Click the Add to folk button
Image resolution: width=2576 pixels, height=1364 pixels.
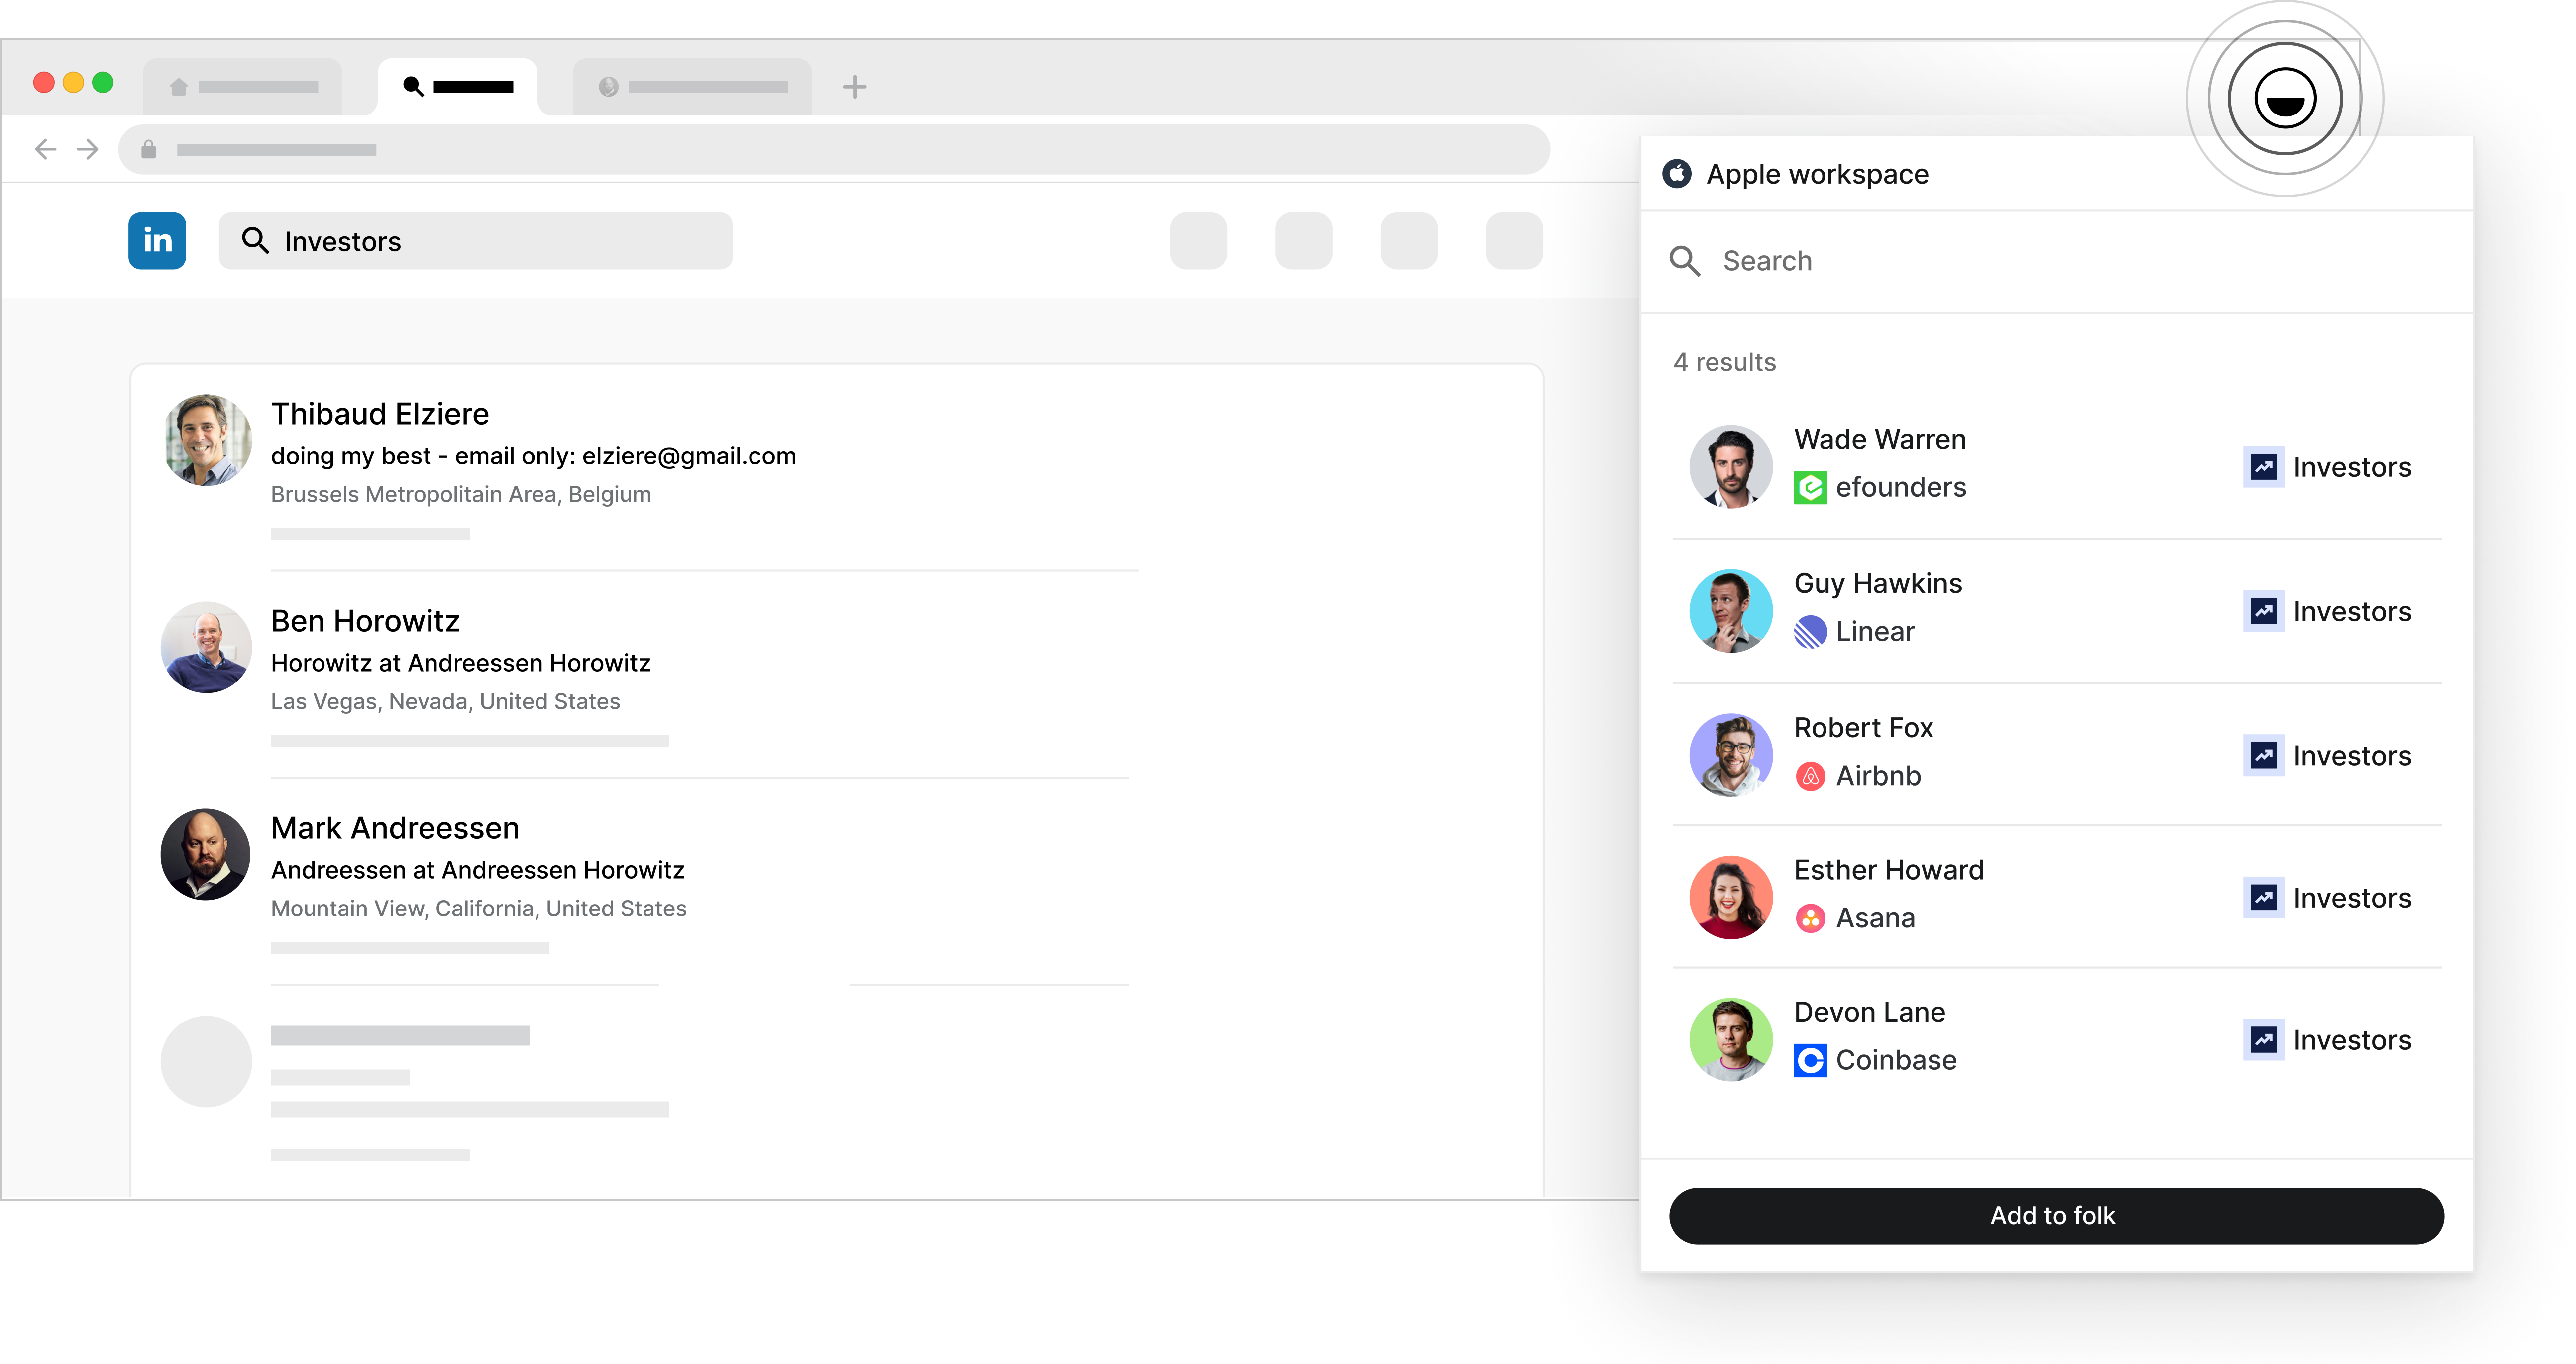pos(2056,1216)
